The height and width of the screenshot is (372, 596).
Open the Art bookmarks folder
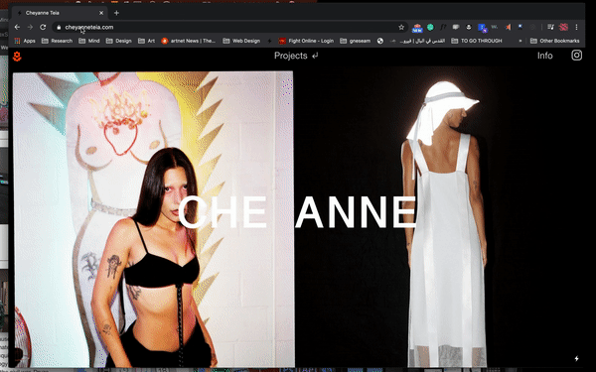[x=146, y=41]
